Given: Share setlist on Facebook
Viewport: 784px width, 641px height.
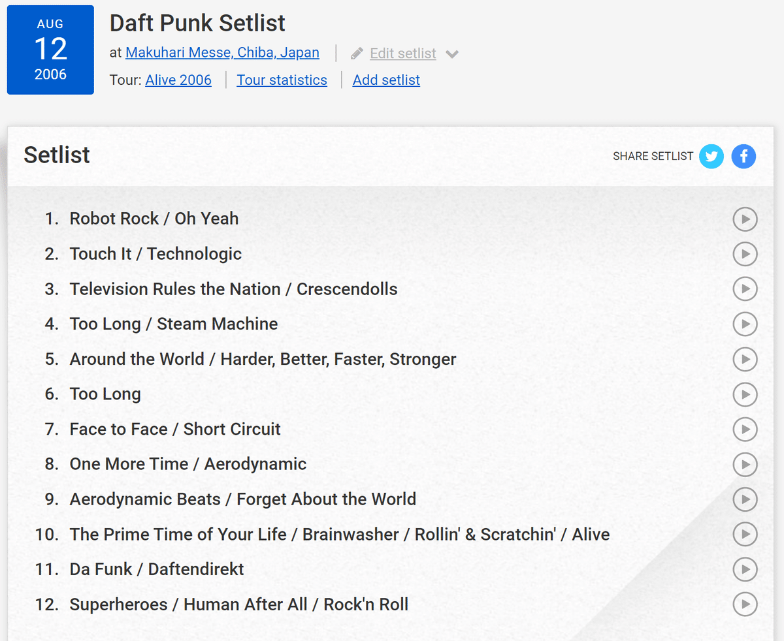Looking at the screenshot, I should (x=743, y=157).
